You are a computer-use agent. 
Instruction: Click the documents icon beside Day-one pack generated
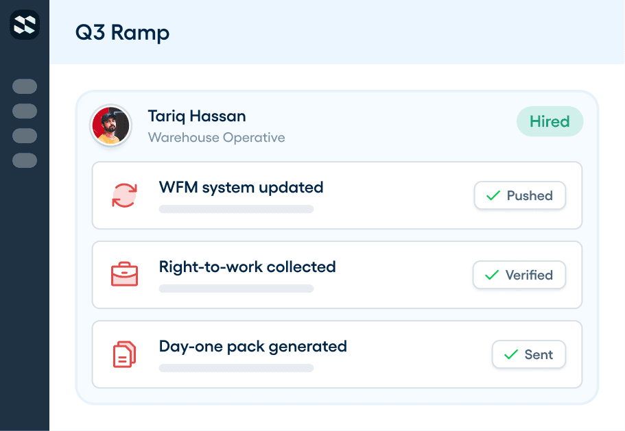[124, 354]
